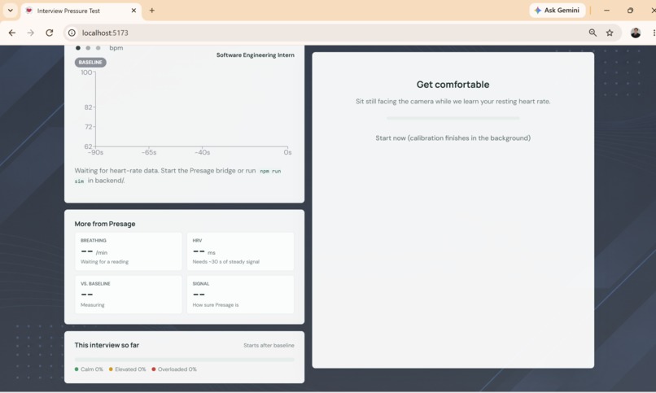Click Start now calibration link

(453, 138)
